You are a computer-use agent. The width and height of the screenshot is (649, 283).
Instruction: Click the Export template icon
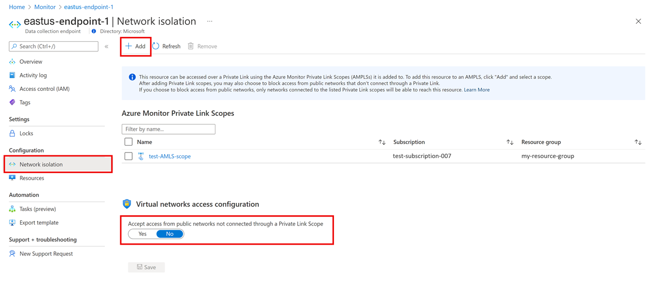tap(12, 222)
